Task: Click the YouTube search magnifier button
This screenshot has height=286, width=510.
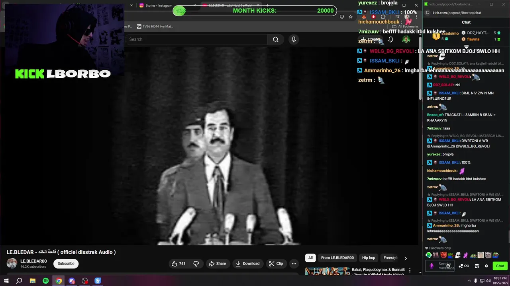Action: [x=276, y=39]
